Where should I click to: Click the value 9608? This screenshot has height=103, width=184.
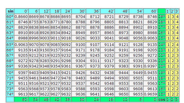[136, 89]
